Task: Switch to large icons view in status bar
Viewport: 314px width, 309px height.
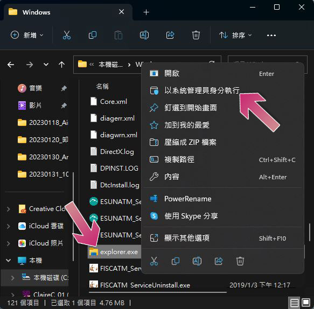Action: click(305, 303)
